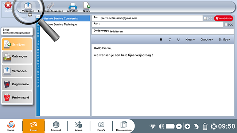Open the Prullenmand trash folder
Viewport: 237px width, 133px height.
[x=17, y=97]
